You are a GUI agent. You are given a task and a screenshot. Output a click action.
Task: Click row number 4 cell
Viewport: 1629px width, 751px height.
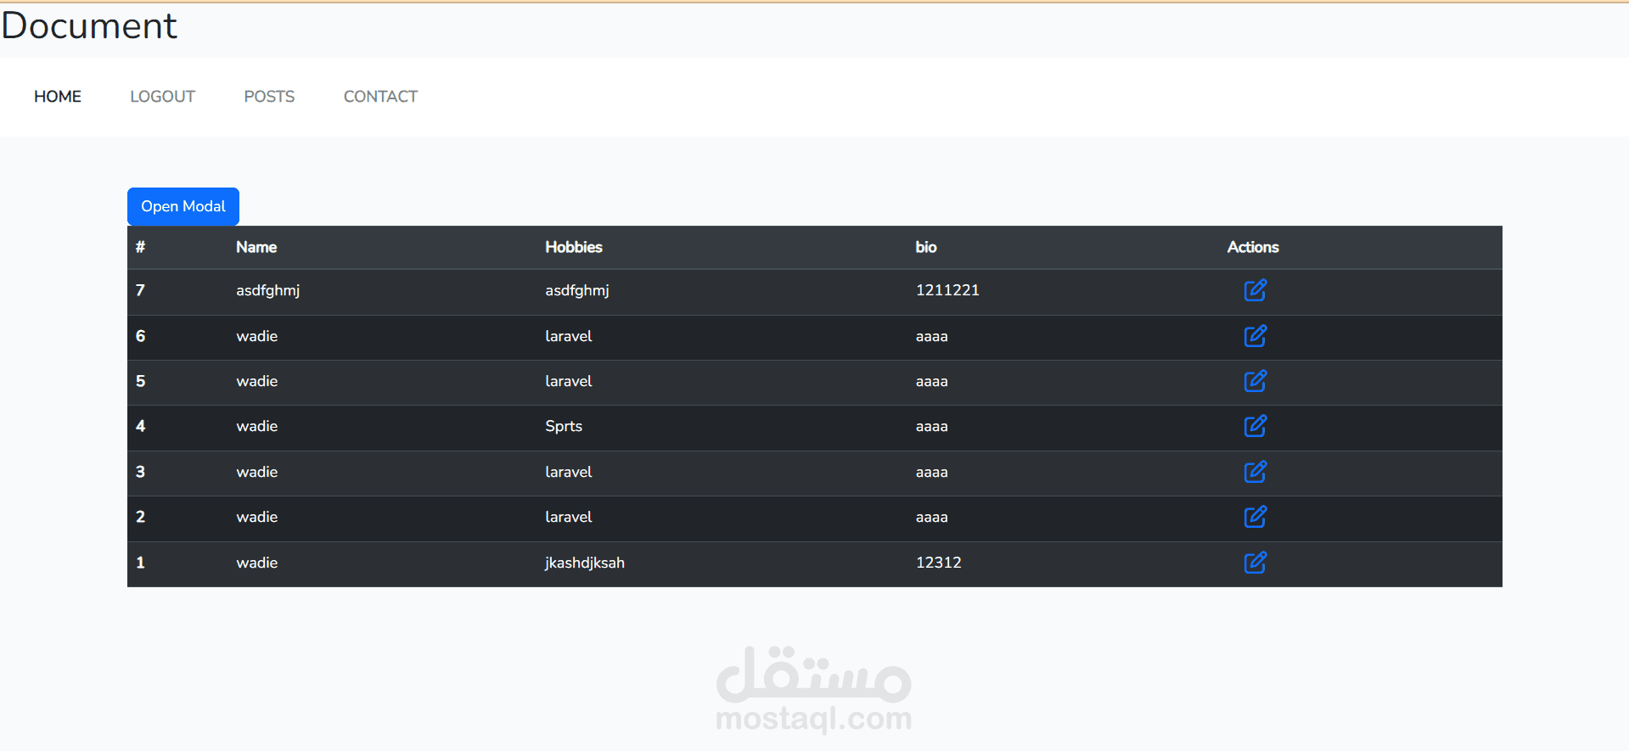(x=140, y=426)
